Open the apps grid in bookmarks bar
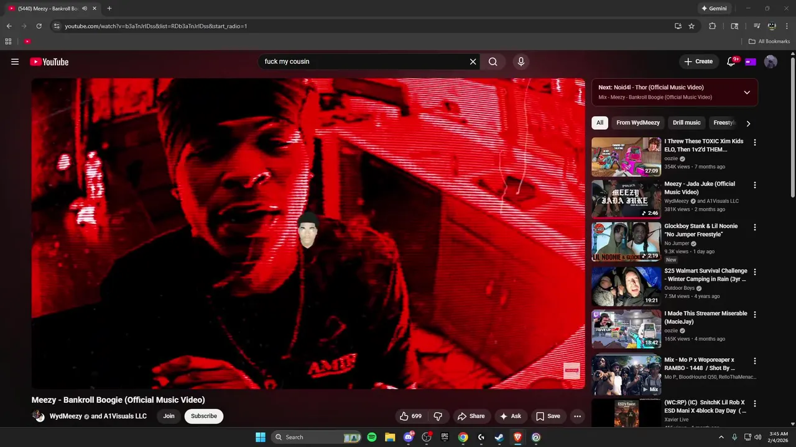 coord(8,42)
